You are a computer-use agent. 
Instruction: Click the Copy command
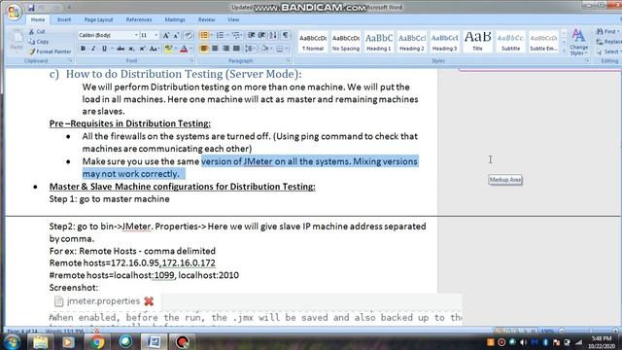tap(39, 41)
